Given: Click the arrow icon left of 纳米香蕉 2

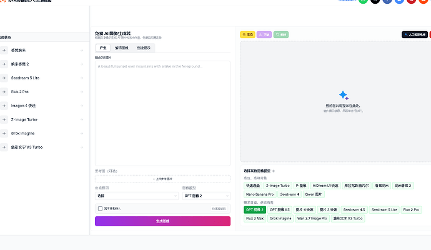Looking at the screenshot, I should click(x=4, y=64).
